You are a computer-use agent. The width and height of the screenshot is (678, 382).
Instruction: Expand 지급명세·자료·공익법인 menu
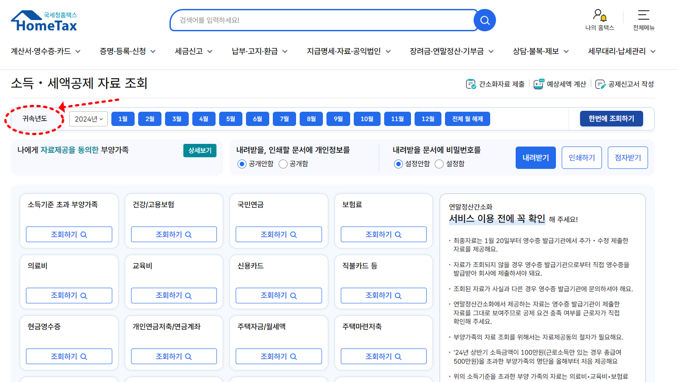coord(349,51)
